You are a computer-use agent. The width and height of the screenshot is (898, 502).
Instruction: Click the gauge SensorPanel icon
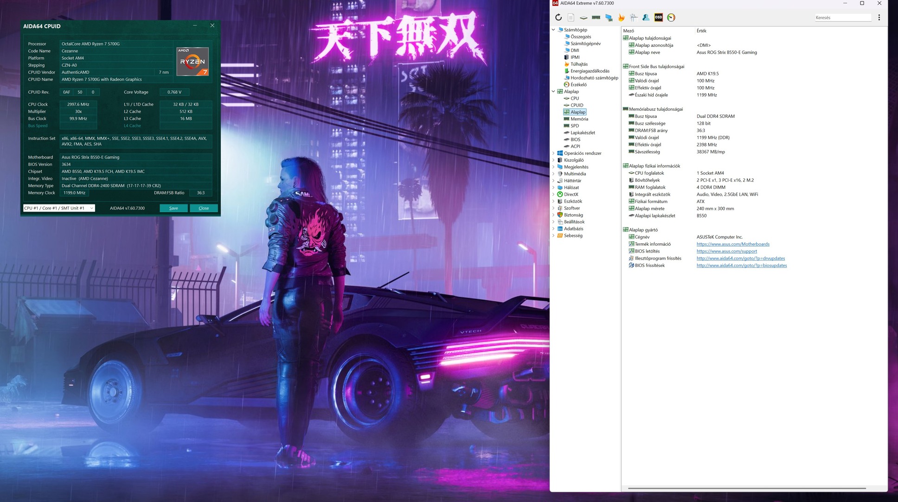[x=671, y=18]
